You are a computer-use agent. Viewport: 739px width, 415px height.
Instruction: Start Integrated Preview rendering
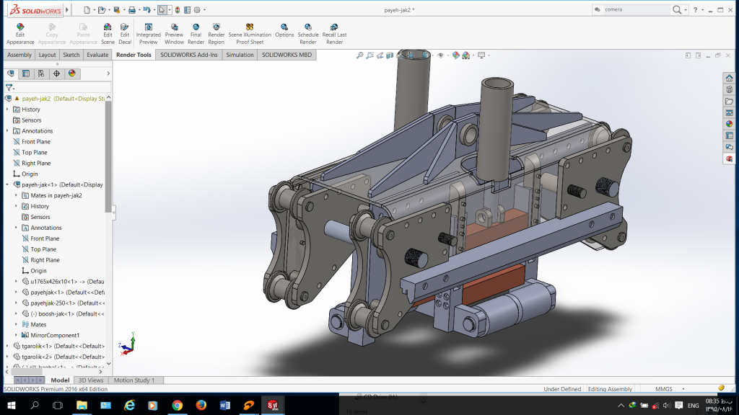[149, 34]
